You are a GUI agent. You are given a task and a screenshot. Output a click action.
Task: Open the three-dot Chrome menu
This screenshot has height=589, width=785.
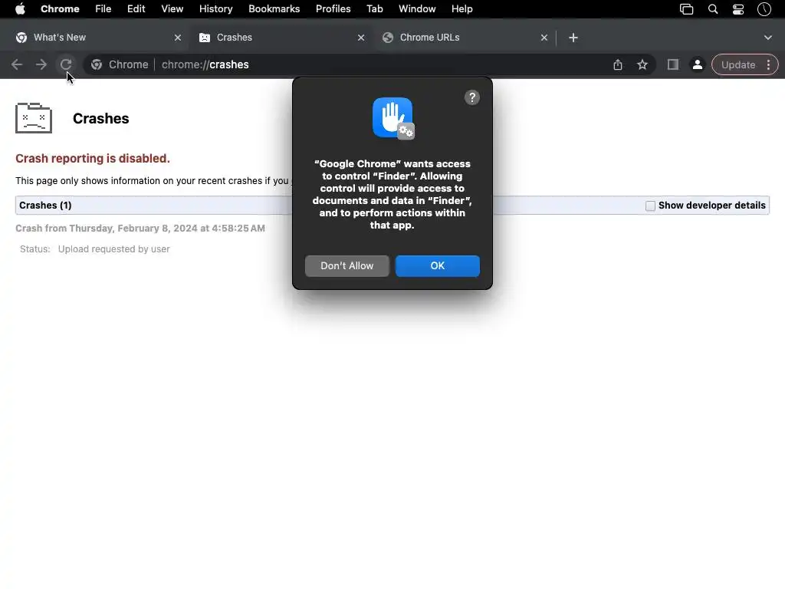(768, 64)
